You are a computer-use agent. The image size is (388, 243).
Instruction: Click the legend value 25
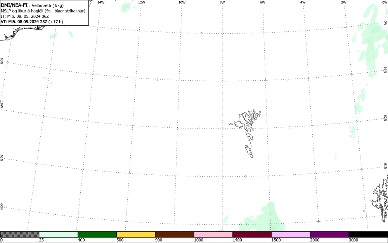[x=42, y=240]
